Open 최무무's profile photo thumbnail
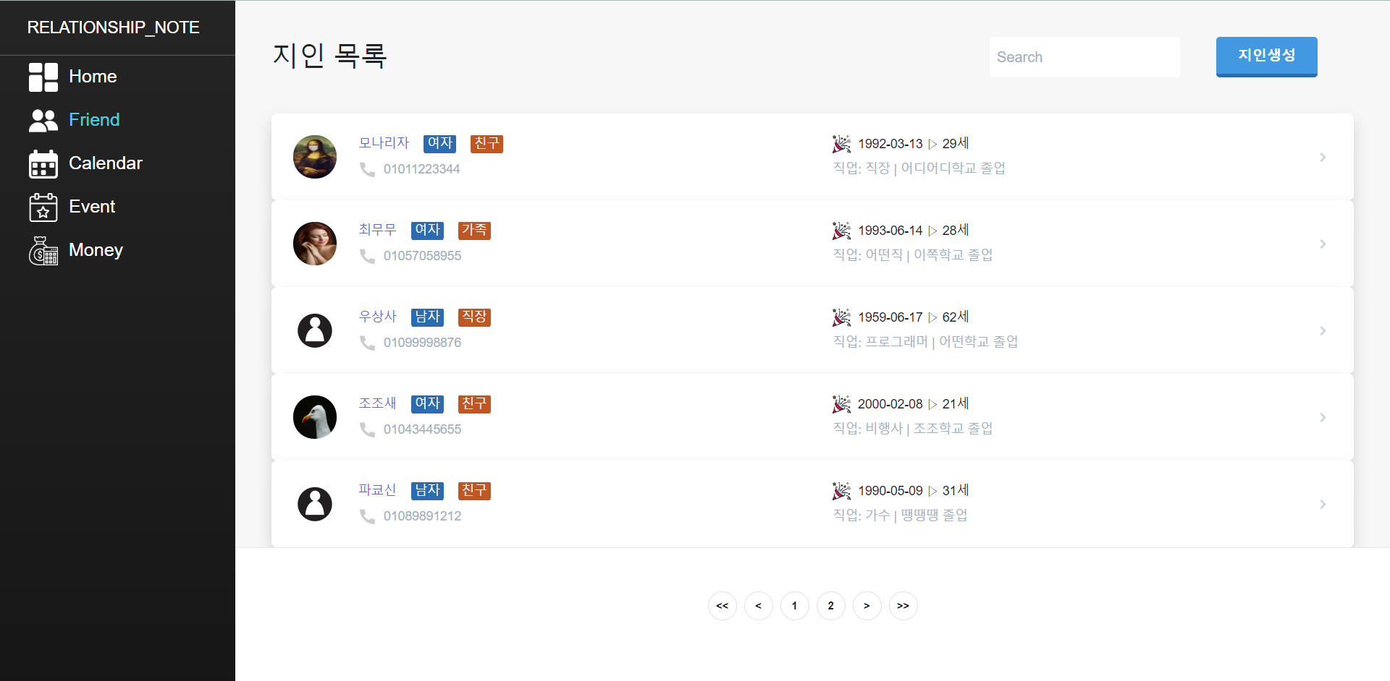This screenshot has height=681, width=1390. [314, 244]
